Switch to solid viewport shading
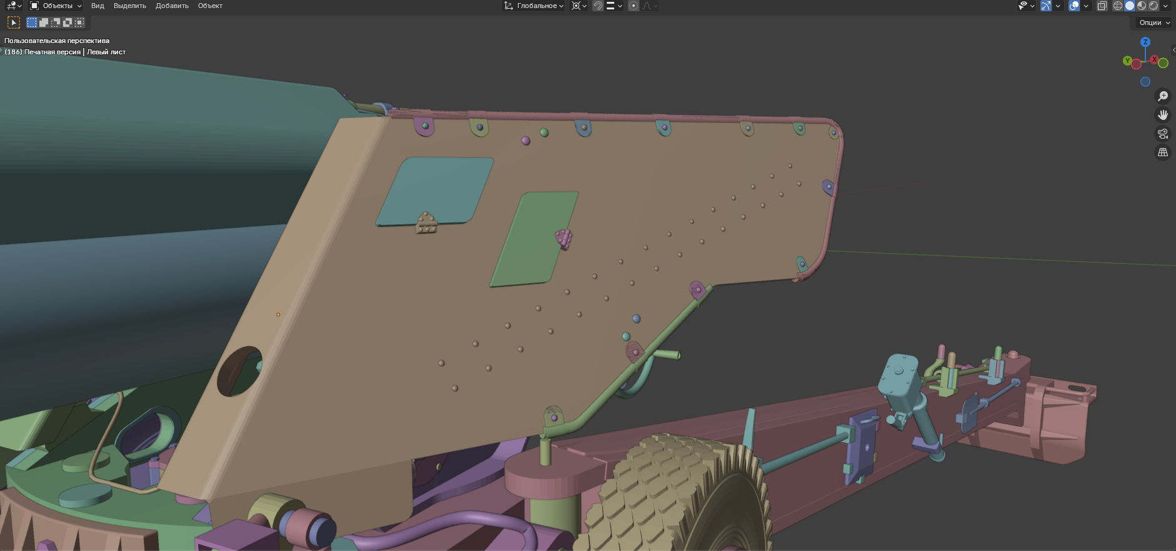 coord(1130,6)
